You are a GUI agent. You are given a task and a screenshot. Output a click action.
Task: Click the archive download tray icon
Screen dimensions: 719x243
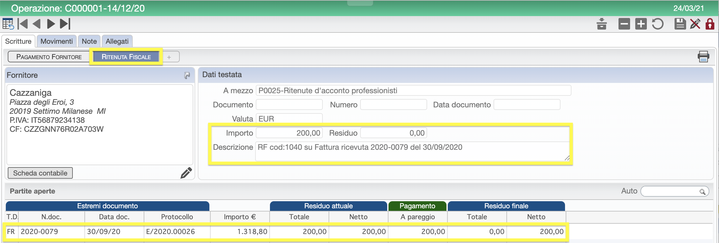[x=601, y=24]
